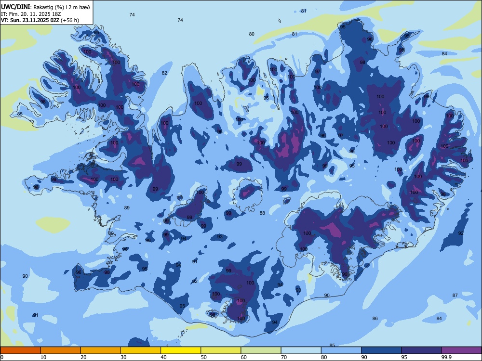Click the amber 20–30 legend swatch
The image size is (482, 361).
(101, 350)
